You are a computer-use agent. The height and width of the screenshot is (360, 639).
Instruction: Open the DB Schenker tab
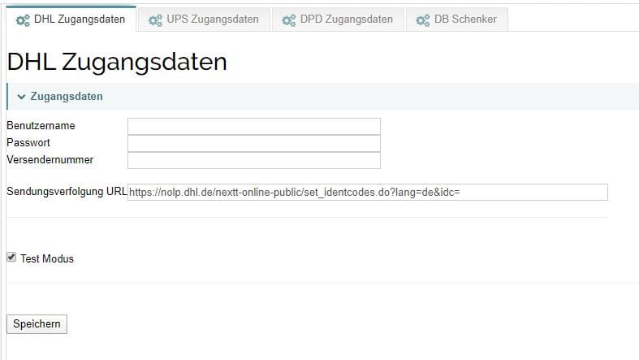[457, 20]
